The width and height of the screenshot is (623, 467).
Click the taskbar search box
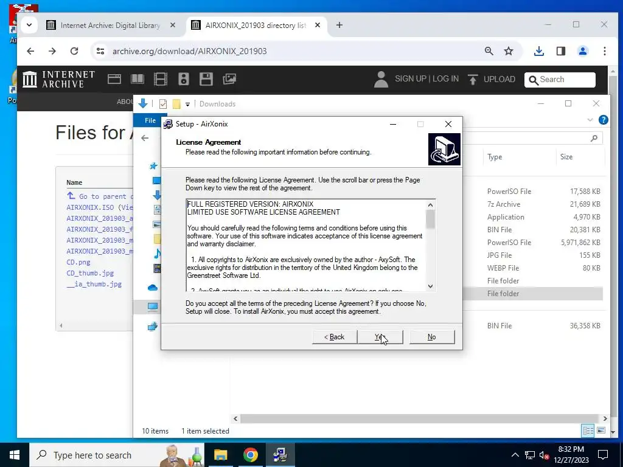(x=117, y=455)
